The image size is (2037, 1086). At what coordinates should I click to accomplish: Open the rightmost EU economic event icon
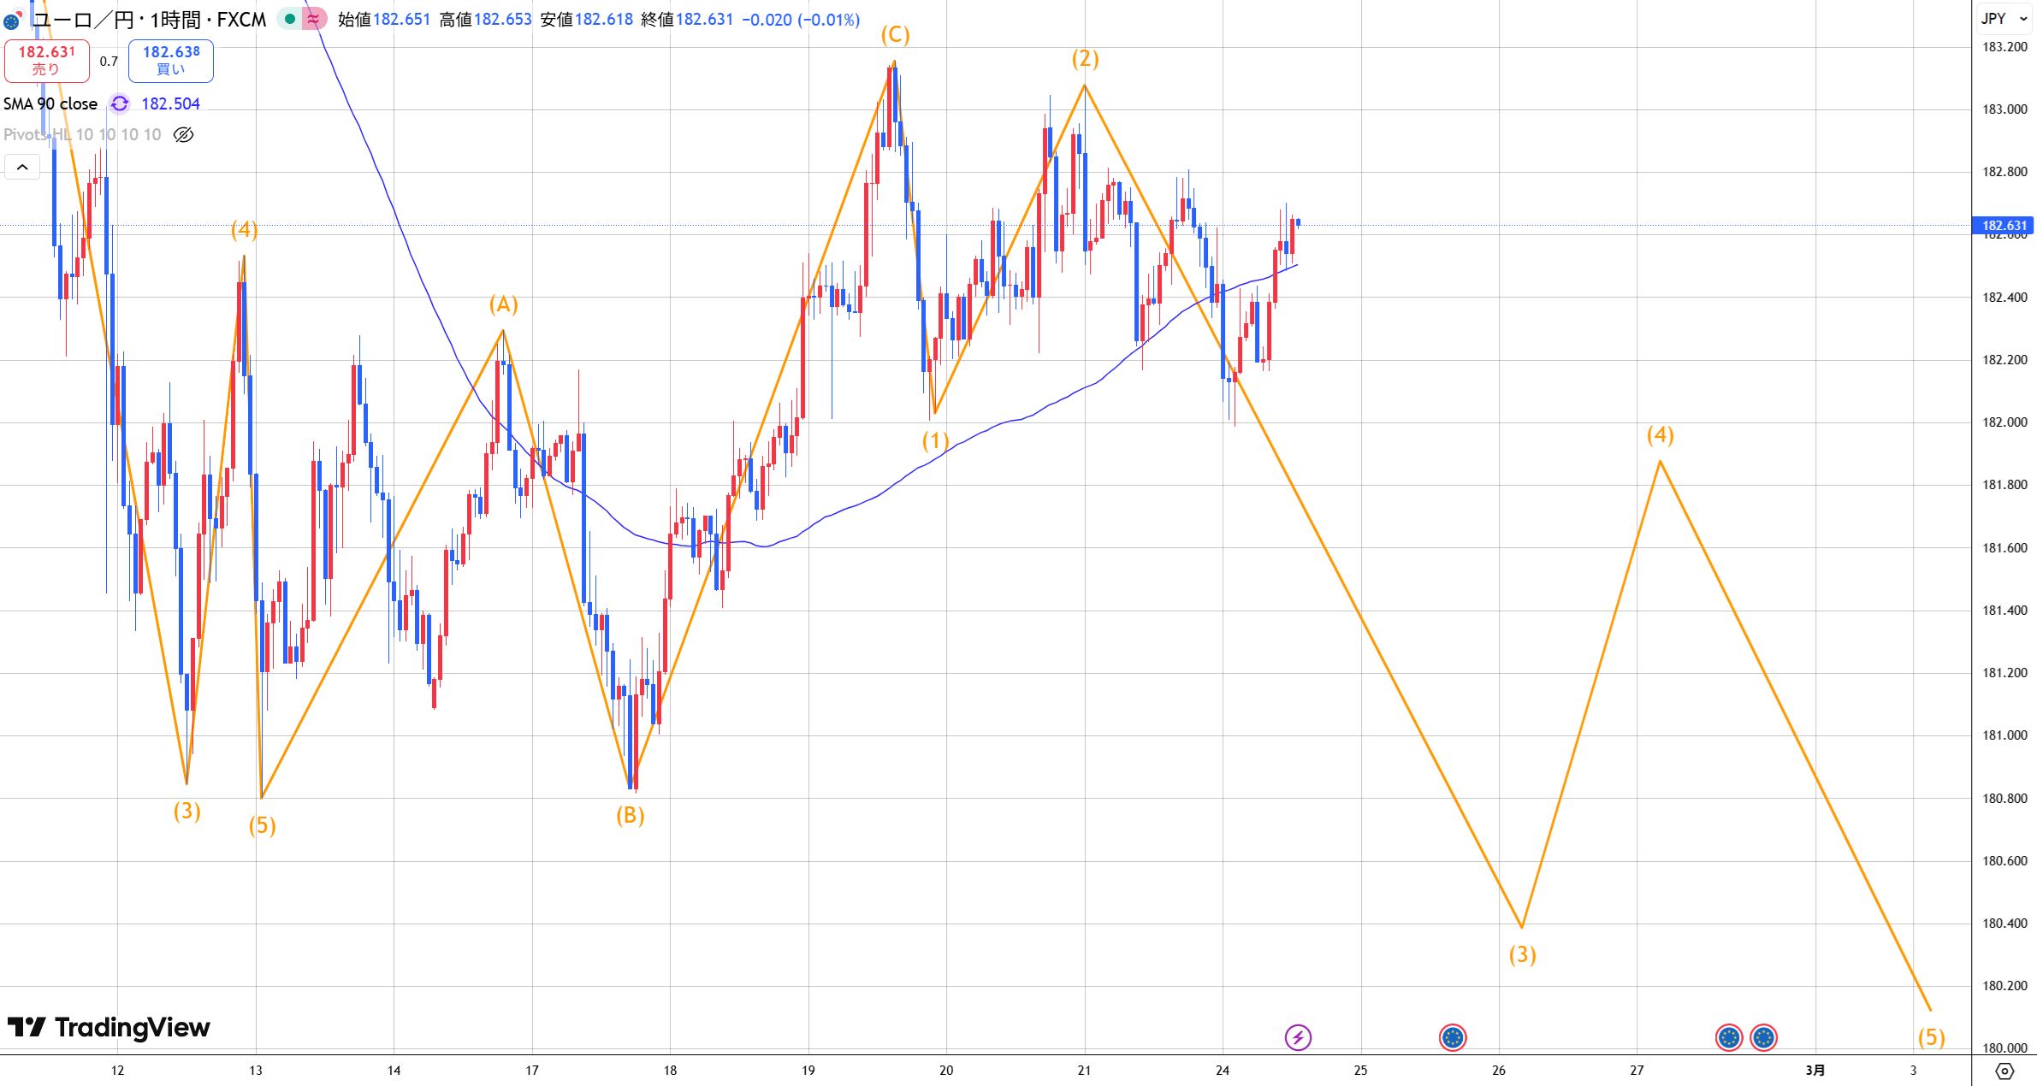click(1763, 1037)
